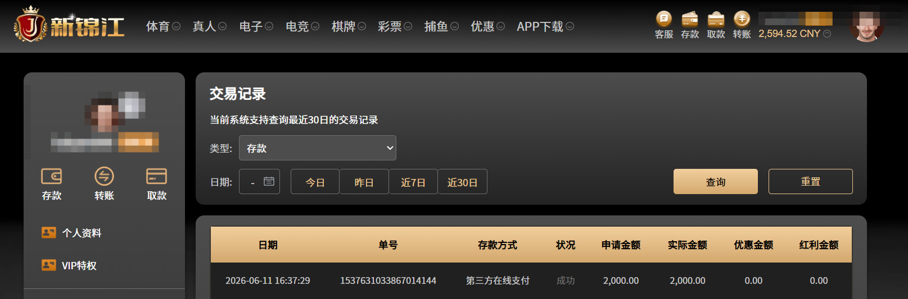Click the 查询 search button

[716, 182]
